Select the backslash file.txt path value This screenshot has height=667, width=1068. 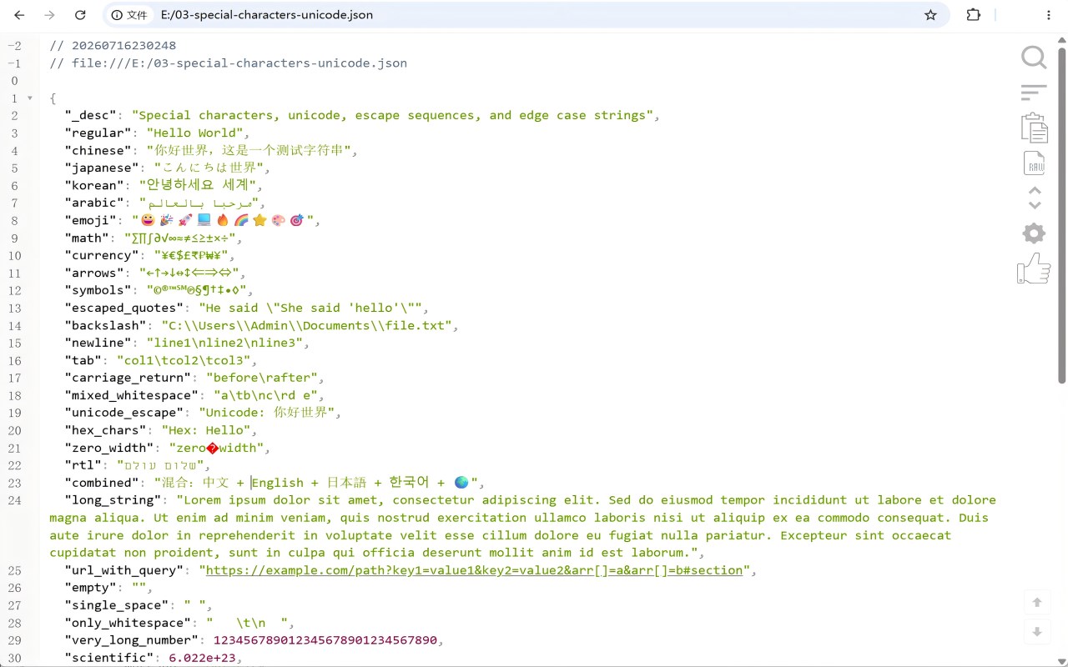coord(307,325)
